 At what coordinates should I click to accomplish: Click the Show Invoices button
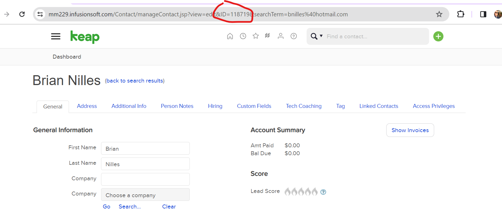(x=410, y=130)
